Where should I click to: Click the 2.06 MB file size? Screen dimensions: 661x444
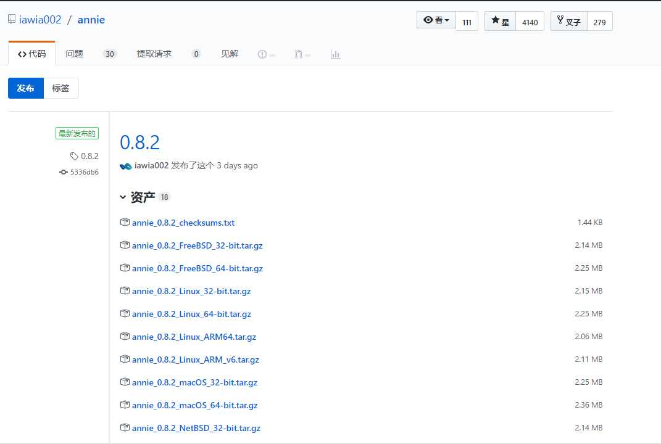point(589,337)
